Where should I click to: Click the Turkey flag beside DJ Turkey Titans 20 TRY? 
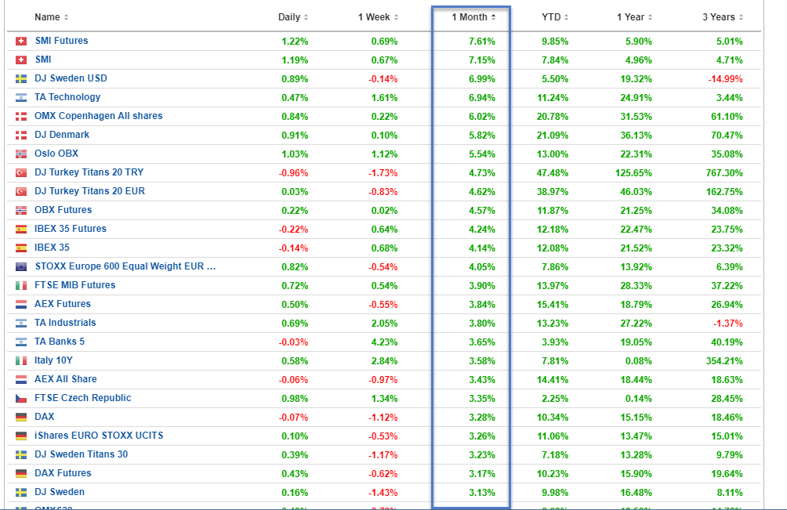(x=21, y=173)
